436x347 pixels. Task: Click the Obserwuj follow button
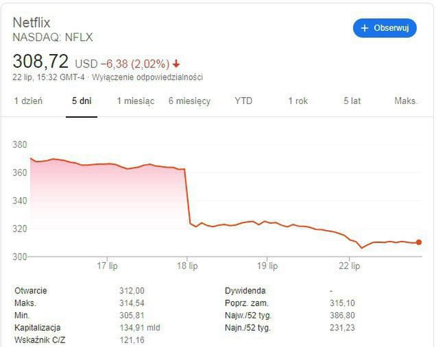(385, 28)
